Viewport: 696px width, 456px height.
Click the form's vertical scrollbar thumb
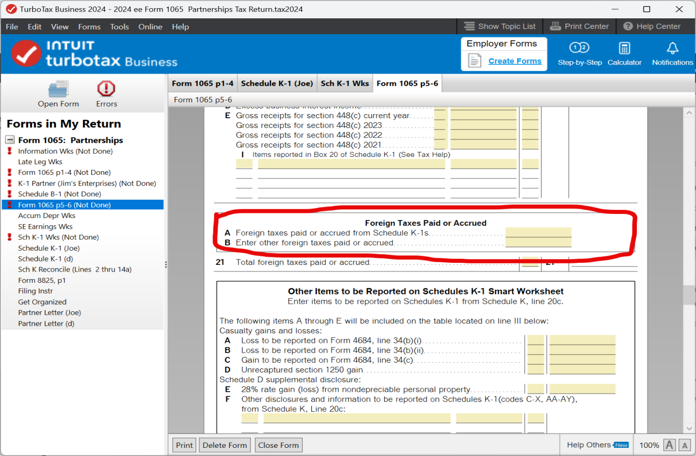pyautogui.click(x=689, y=295)
